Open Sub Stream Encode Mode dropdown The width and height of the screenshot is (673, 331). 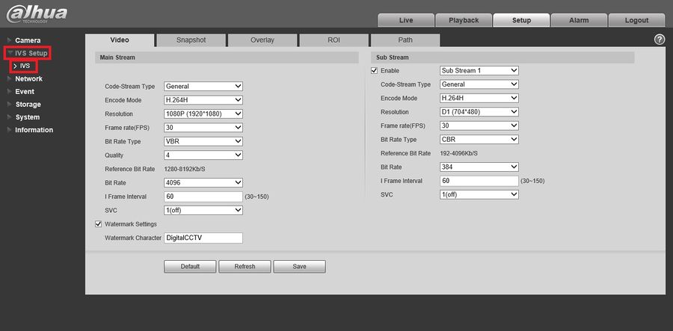pos(479,98)
